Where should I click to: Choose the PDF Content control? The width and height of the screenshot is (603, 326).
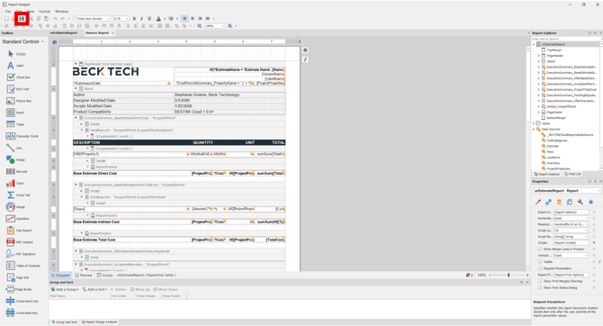coord(20,242)
